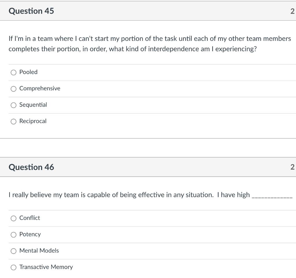Select the Transactive Memory radio button
This screenshot has height=278, width=296.
click(13, 268)
